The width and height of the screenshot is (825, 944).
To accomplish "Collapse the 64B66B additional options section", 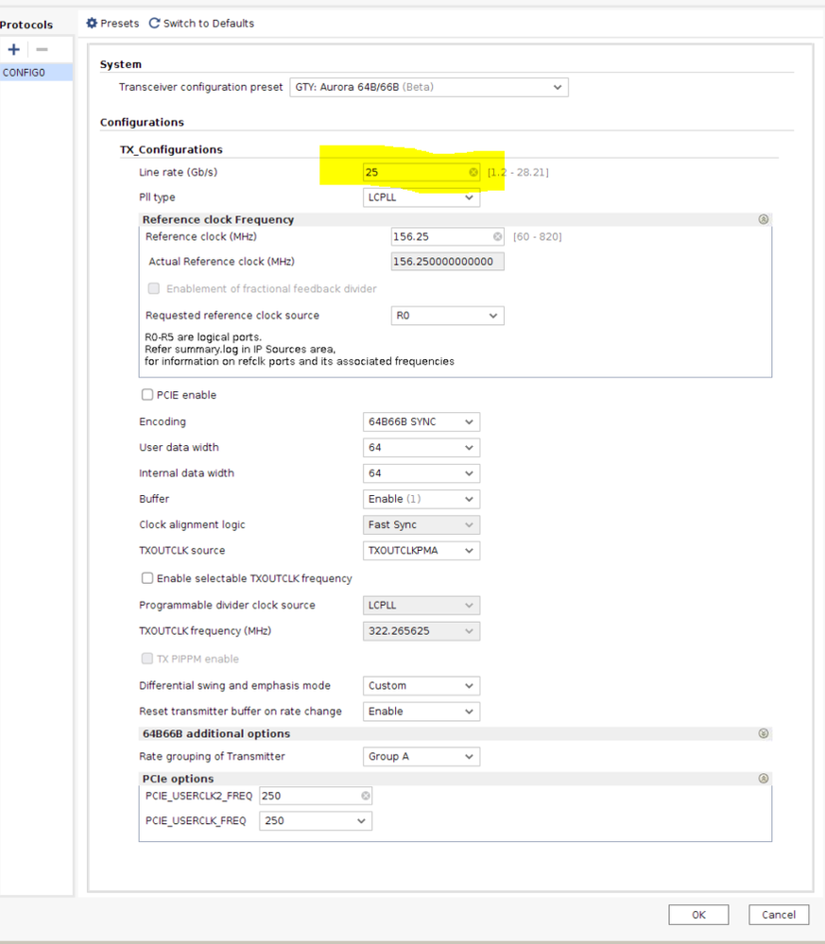I will point(763,733).
